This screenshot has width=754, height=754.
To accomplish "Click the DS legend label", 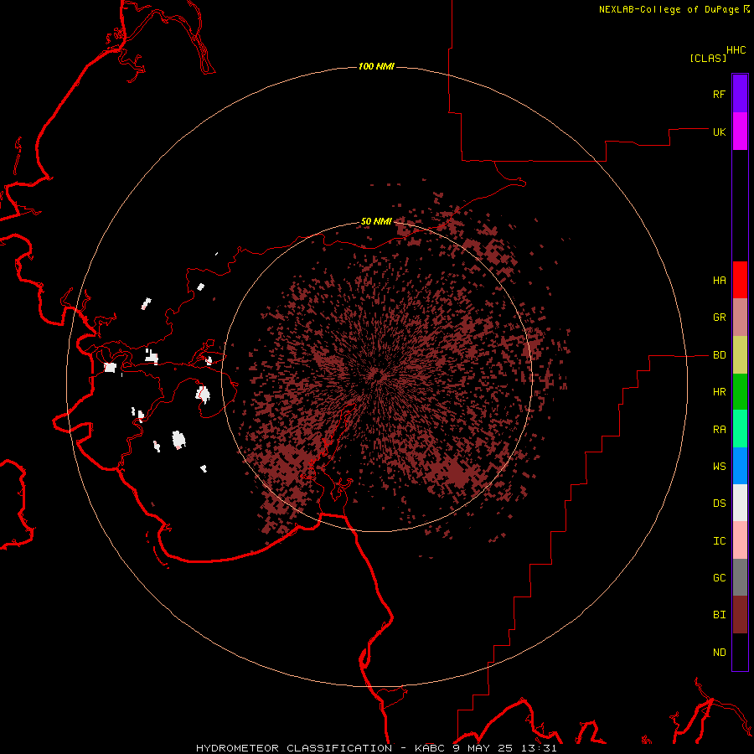I will point(719,504).
